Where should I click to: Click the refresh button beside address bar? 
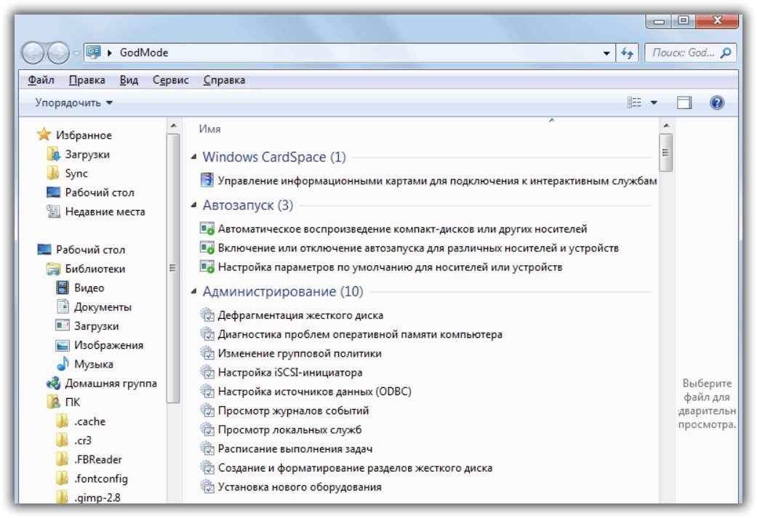627,52
